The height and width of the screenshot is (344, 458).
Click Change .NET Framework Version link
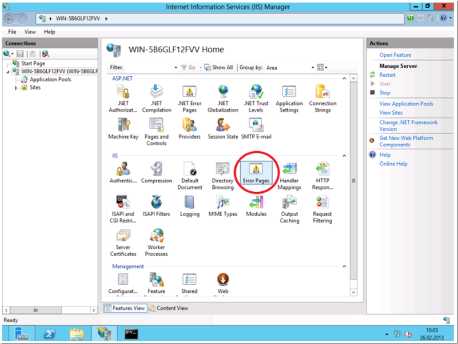click(408, 126)
